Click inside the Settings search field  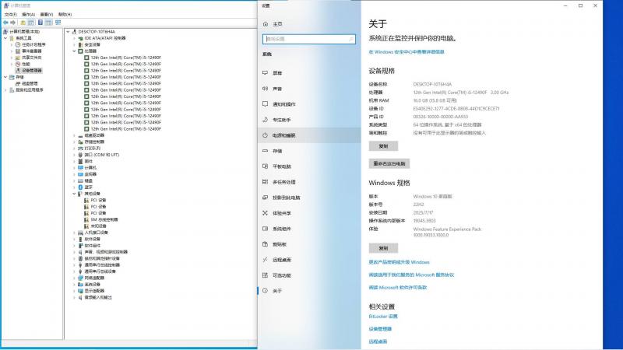coord(308,40)
